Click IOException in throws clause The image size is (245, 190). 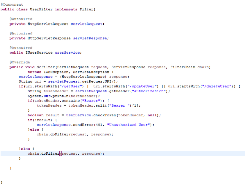tap(56, 72)
